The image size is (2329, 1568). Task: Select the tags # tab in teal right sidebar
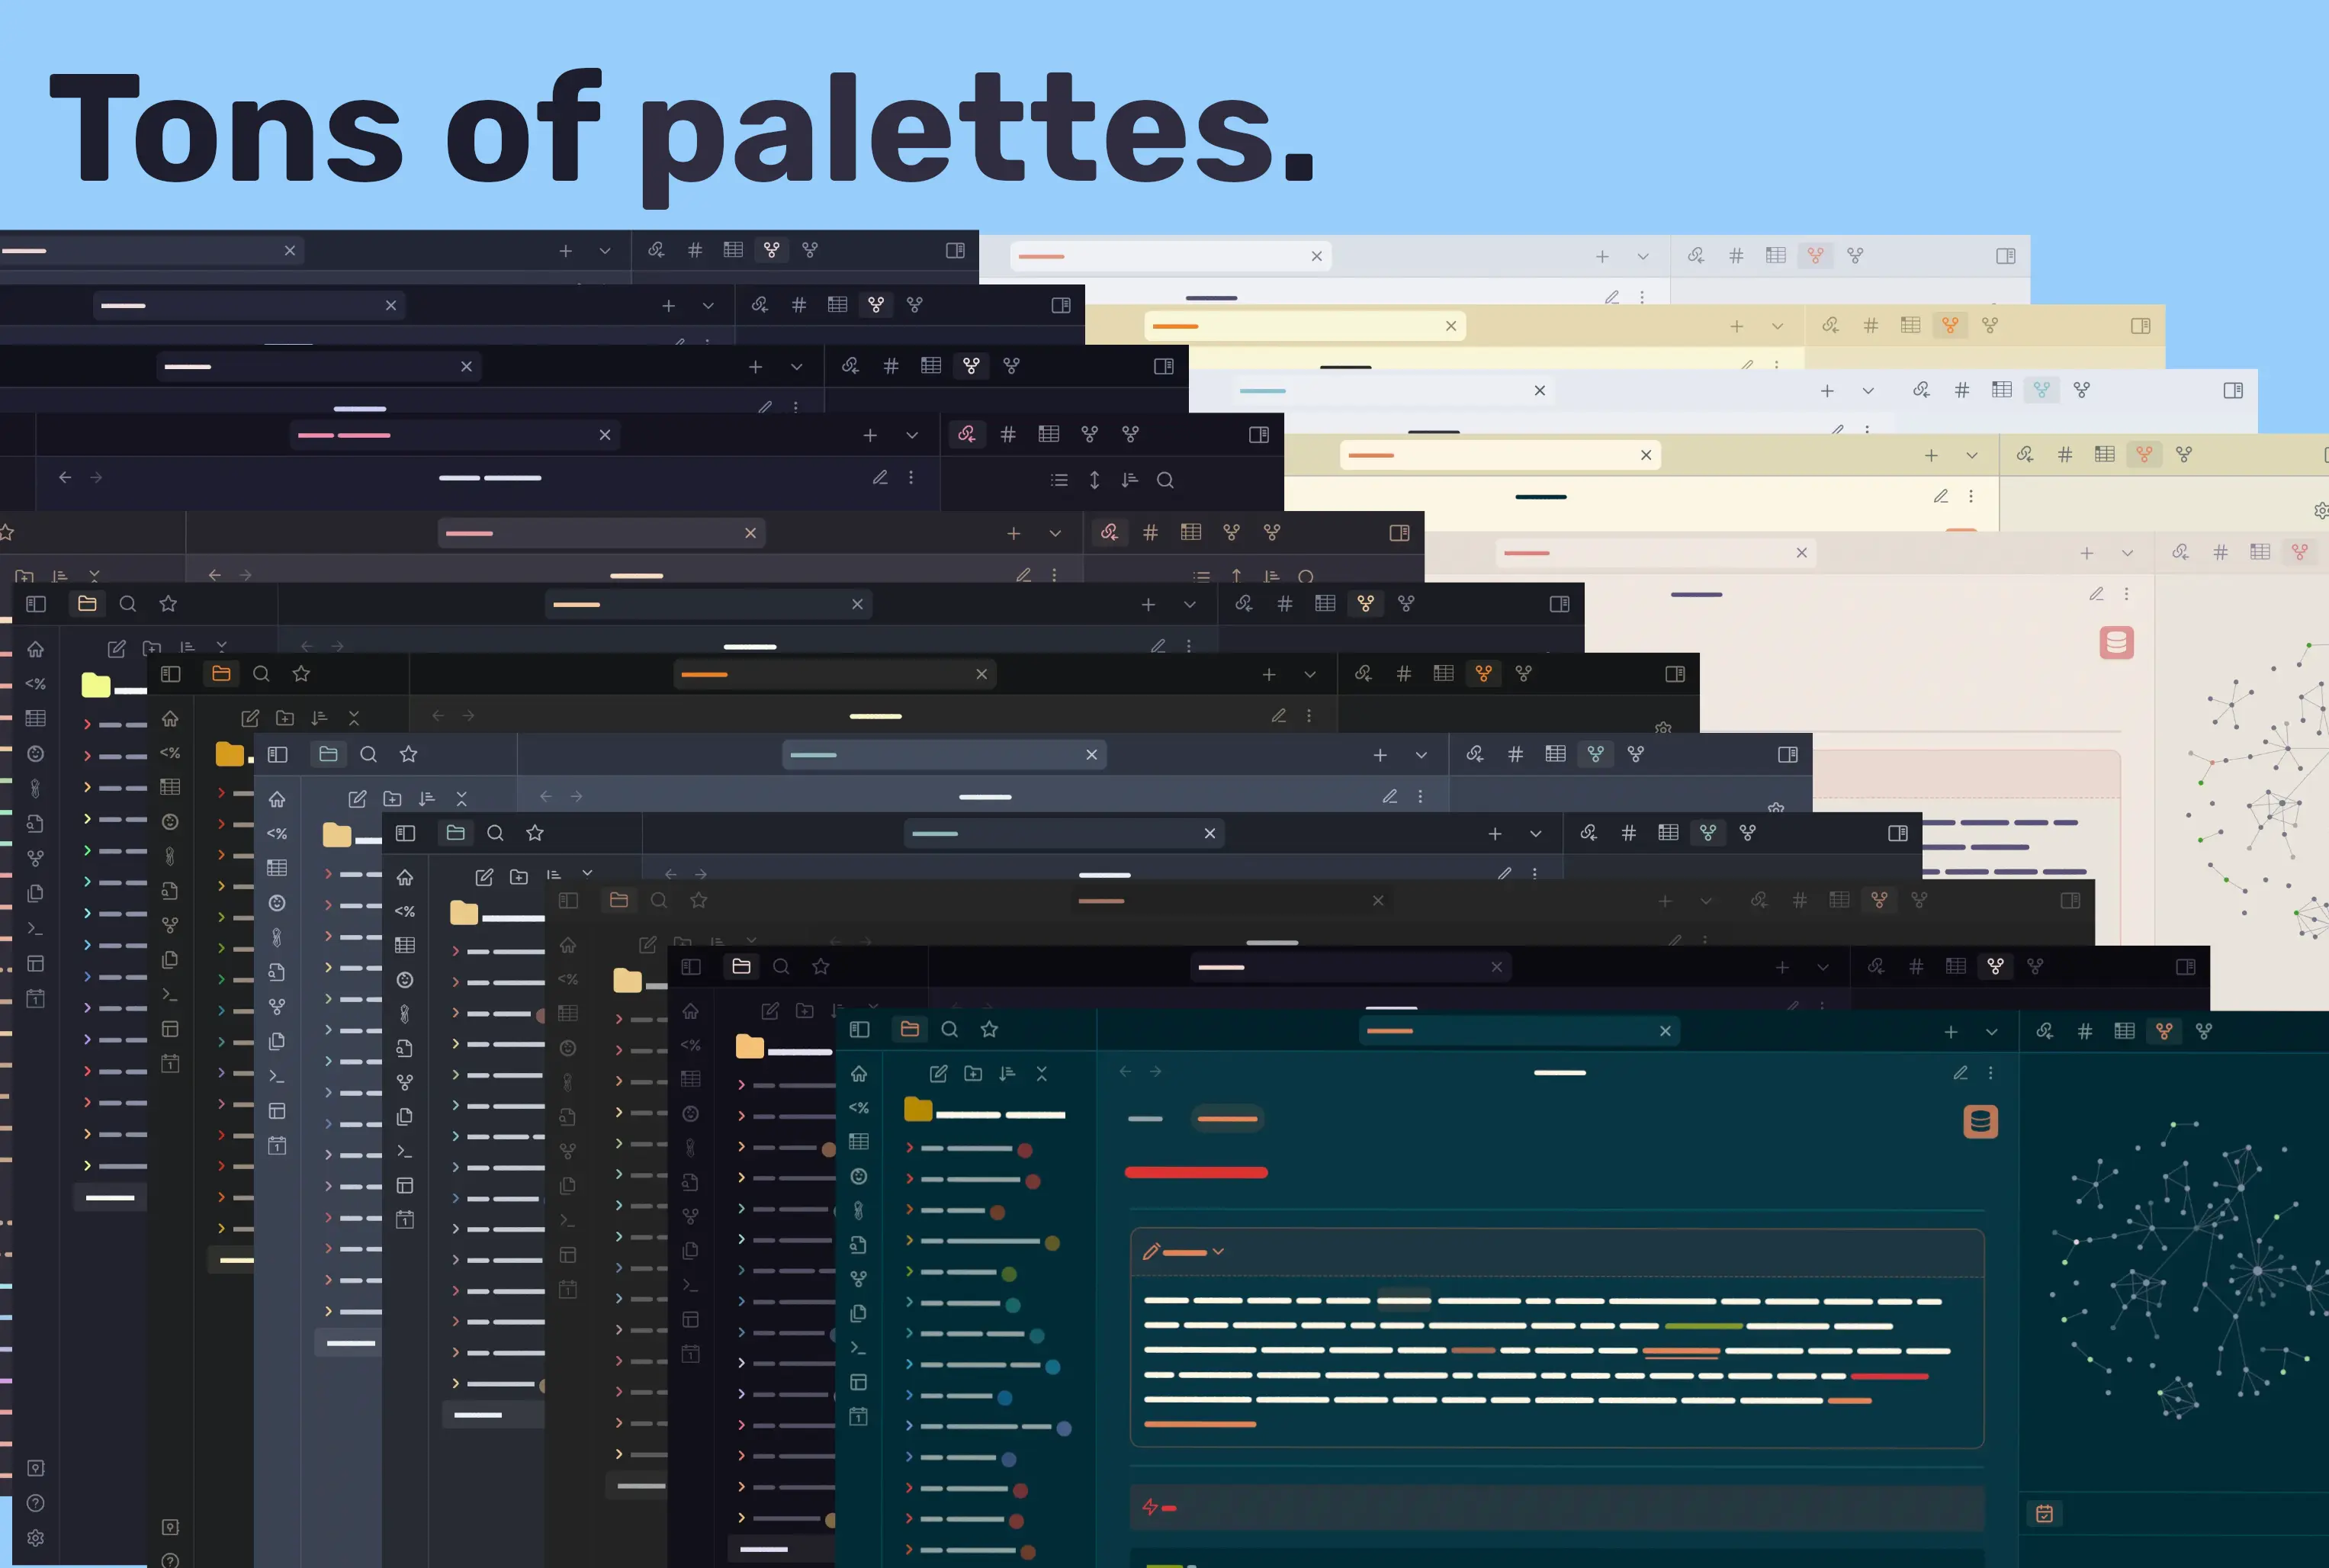(2084, 1031)
